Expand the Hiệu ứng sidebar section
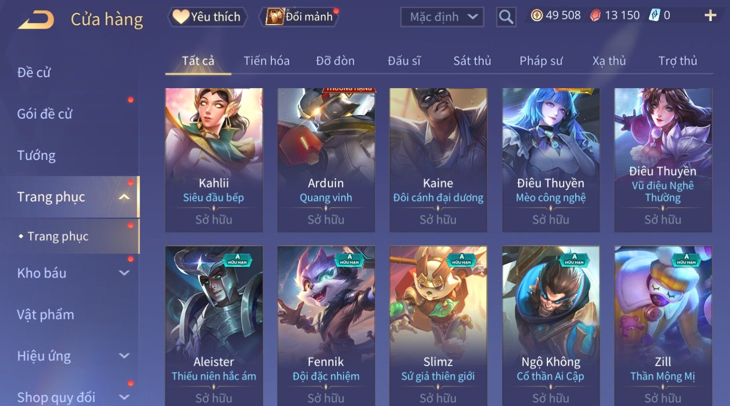Image resolution: width=730 pixels, height=406 pixels. [x=124, y=356]
